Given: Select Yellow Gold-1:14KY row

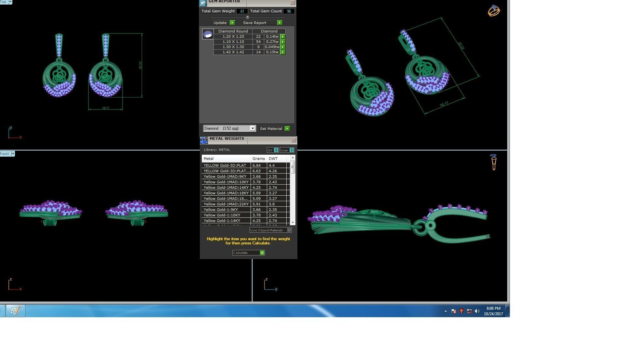Looking at the screenshot, I should pyautogui.click(x=246, y=221).
